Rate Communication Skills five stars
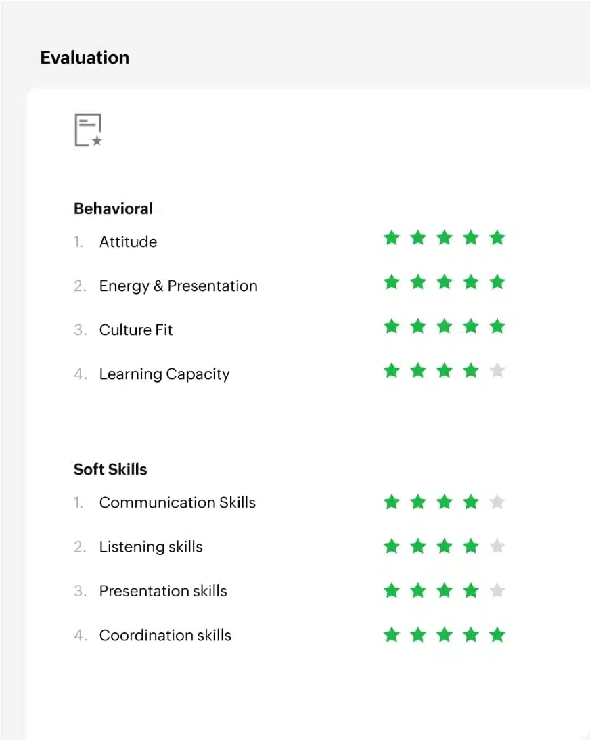590x740 pixels. point(497,502)
